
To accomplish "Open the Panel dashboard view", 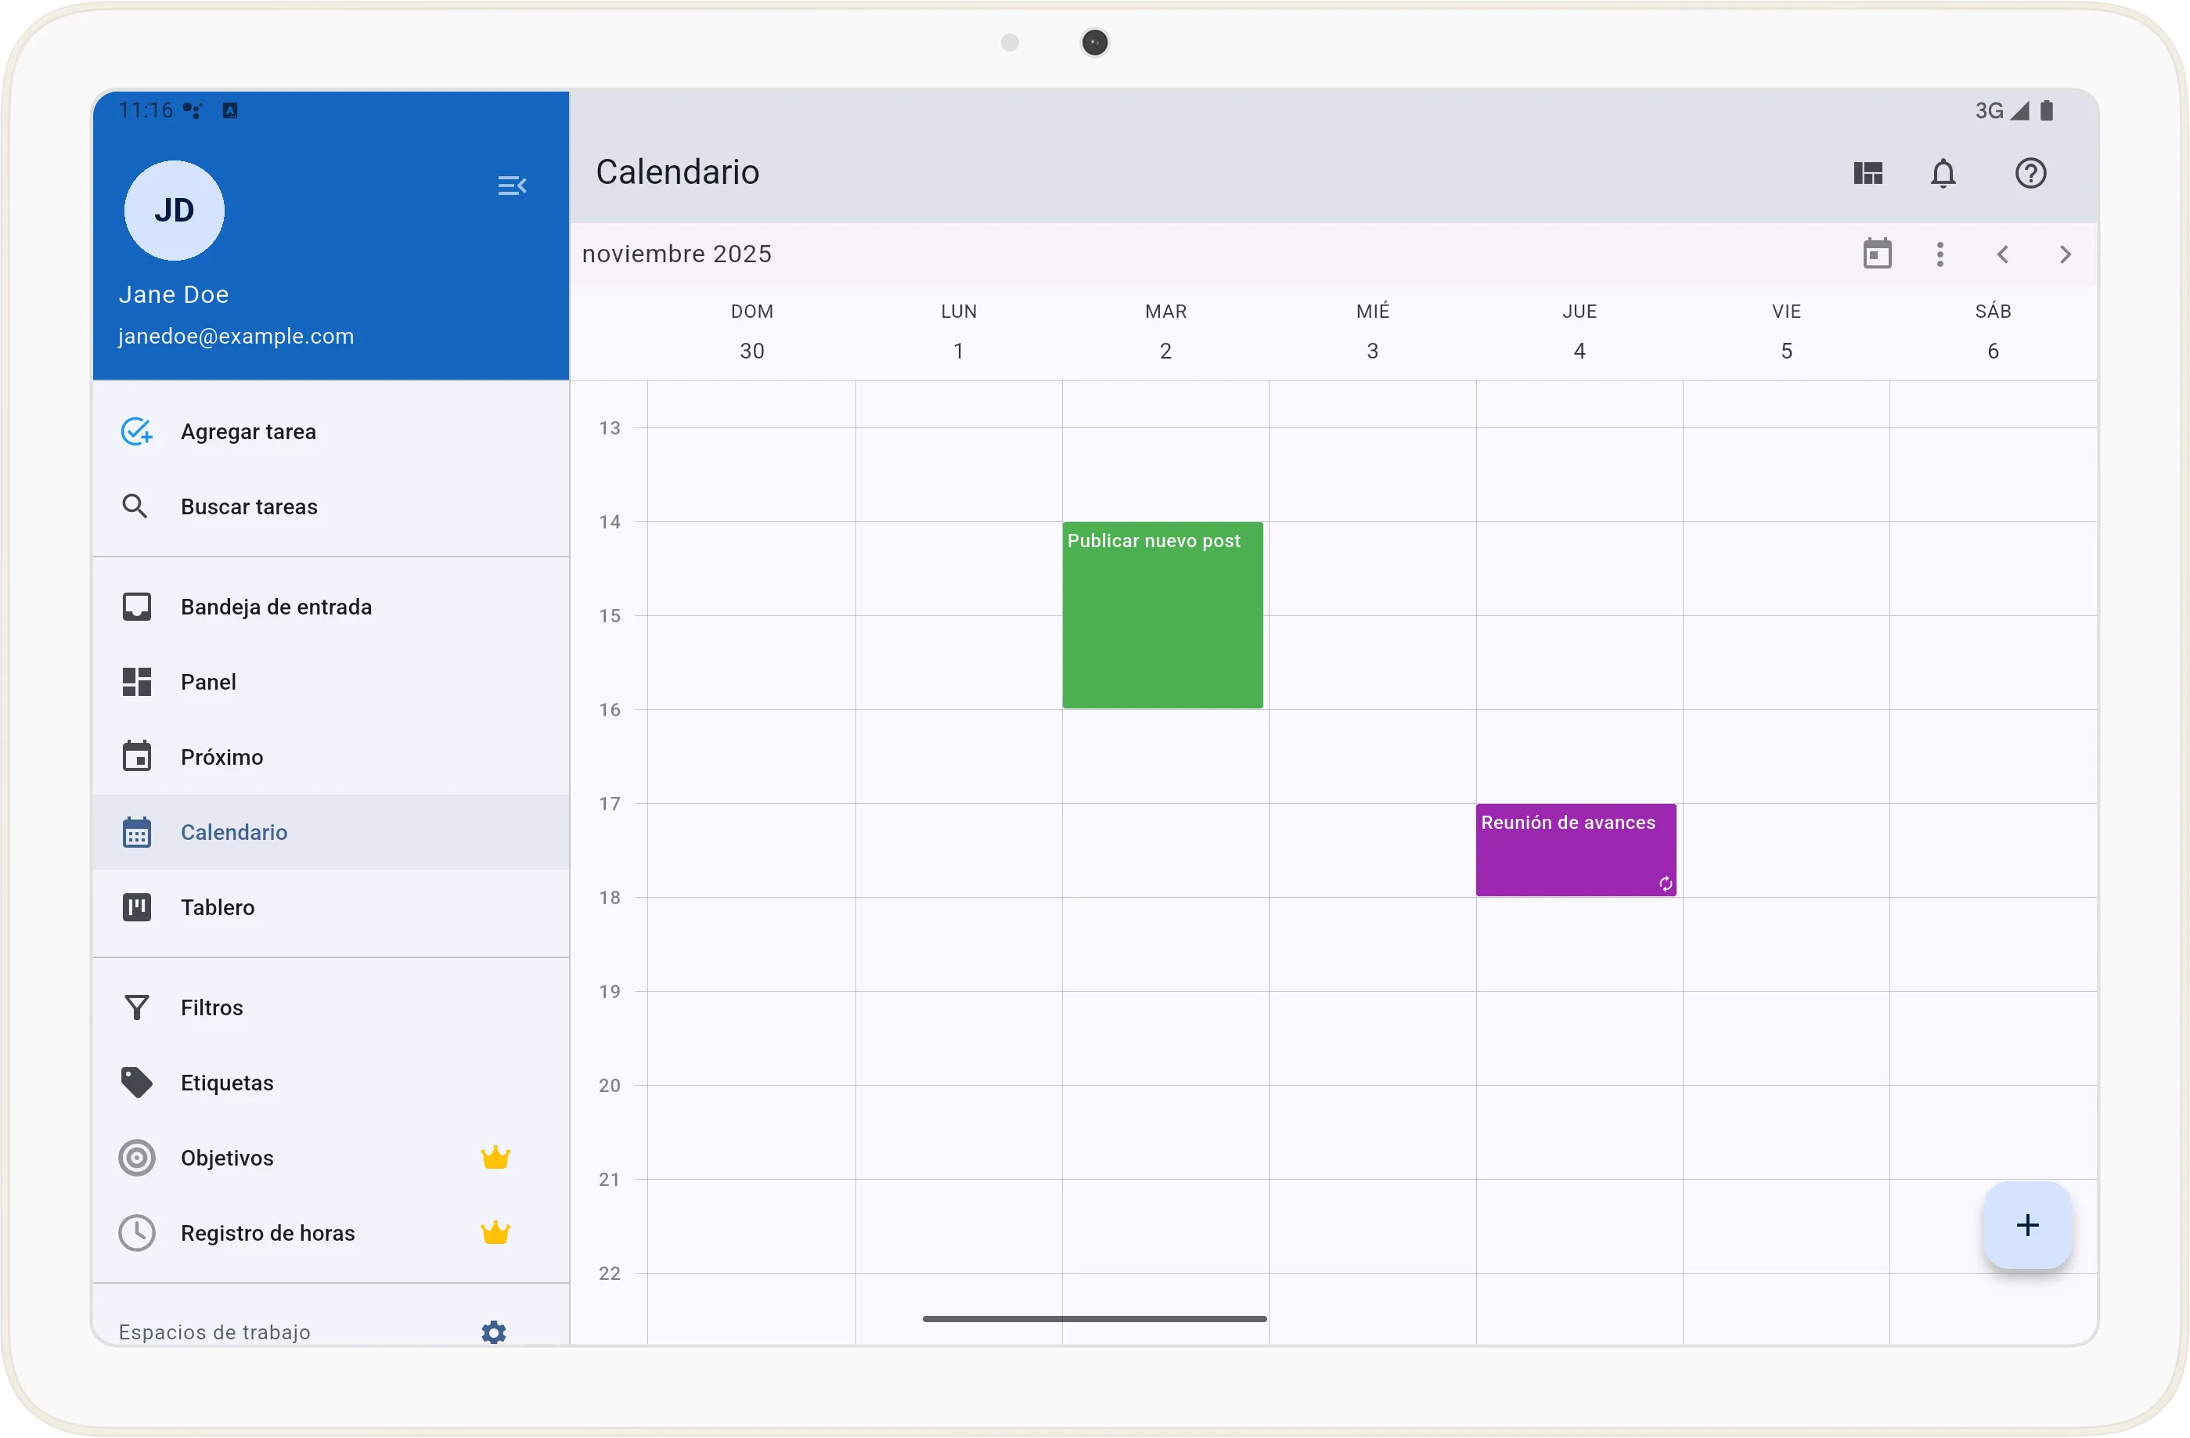I will click(x=209, y=682).
